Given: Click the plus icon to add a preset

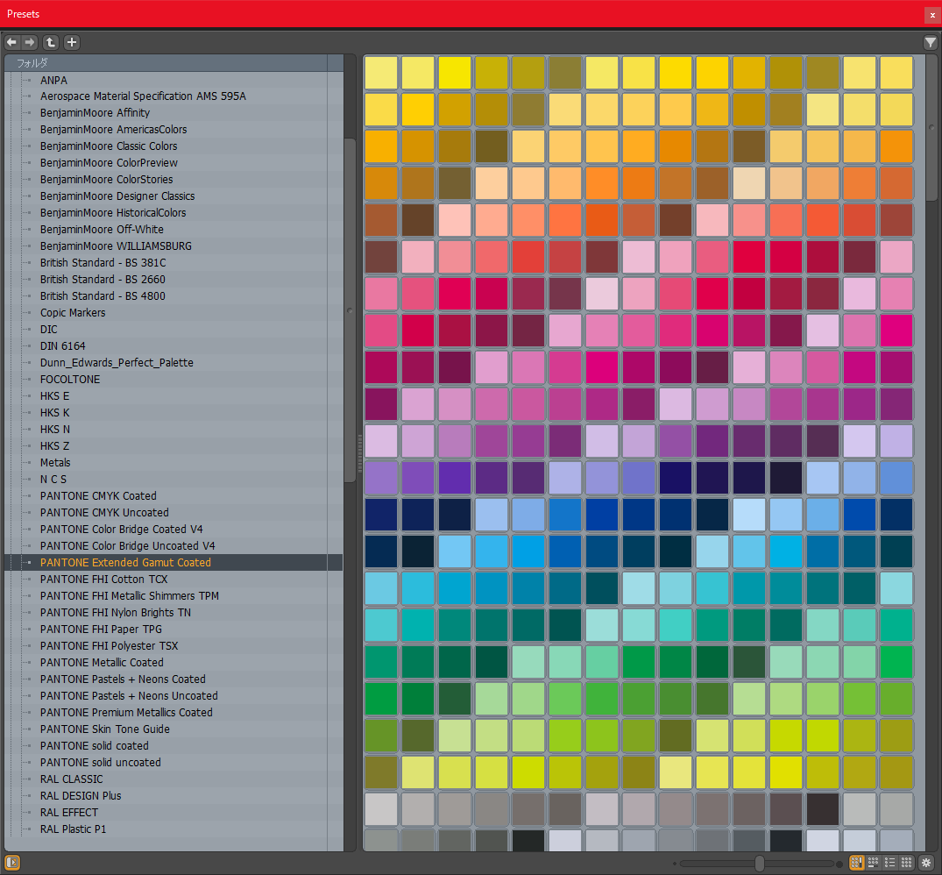Looking at the screenshot, I should [x=72, y=42].
